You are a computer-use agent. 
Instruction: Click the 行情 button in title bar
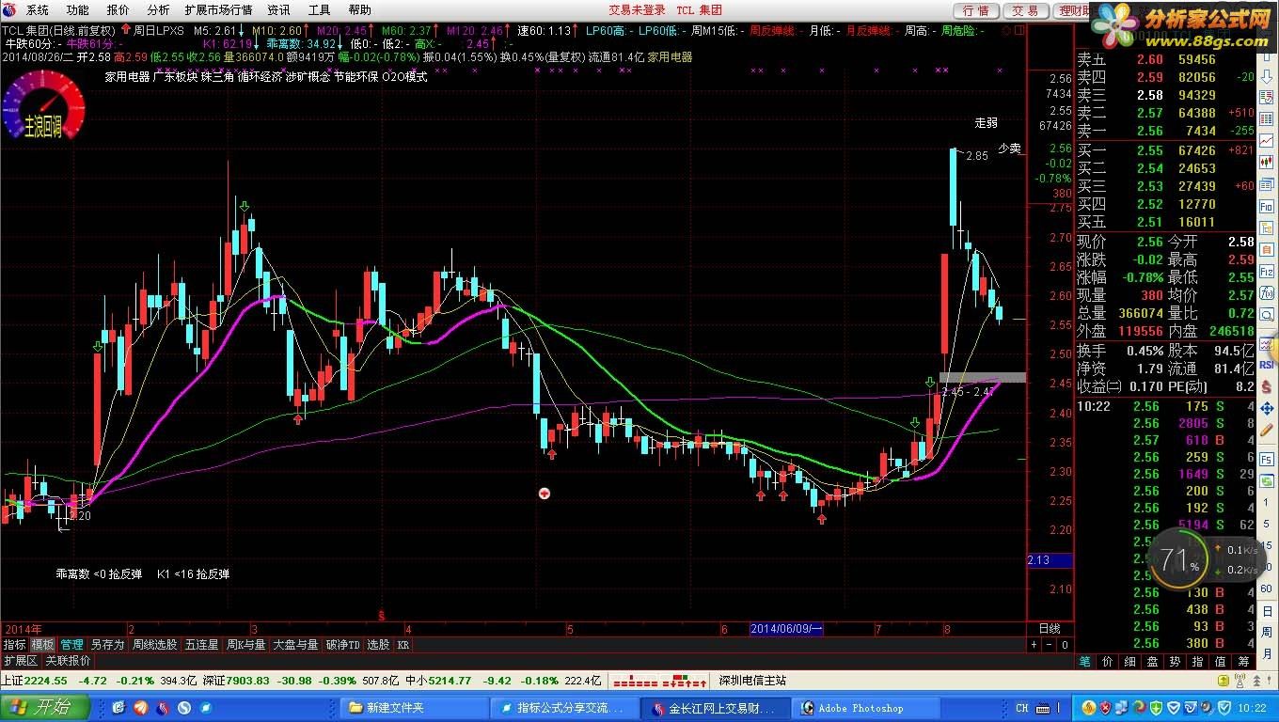click(x=976, y=10)
